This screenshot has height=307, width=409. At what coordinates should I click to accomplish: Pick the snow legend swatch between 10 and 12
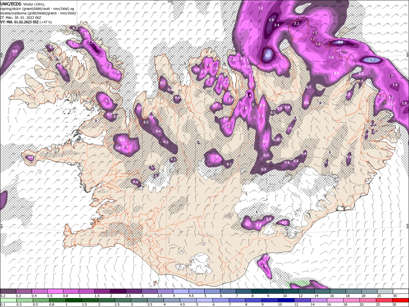pyautogui.click(x=291, y=291)
